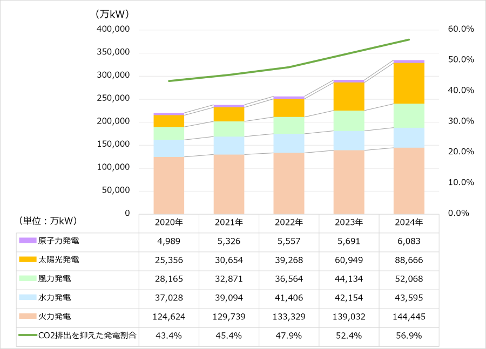Click the green CO2排出を抑えた発電割合 legend line
486x349 pixels.
point(28,335)
